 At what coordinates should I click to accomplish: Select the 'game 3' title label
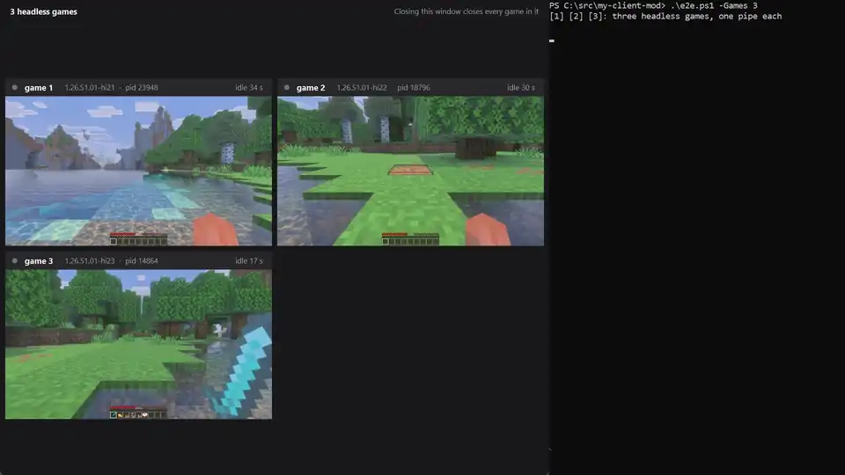point(39,261)
